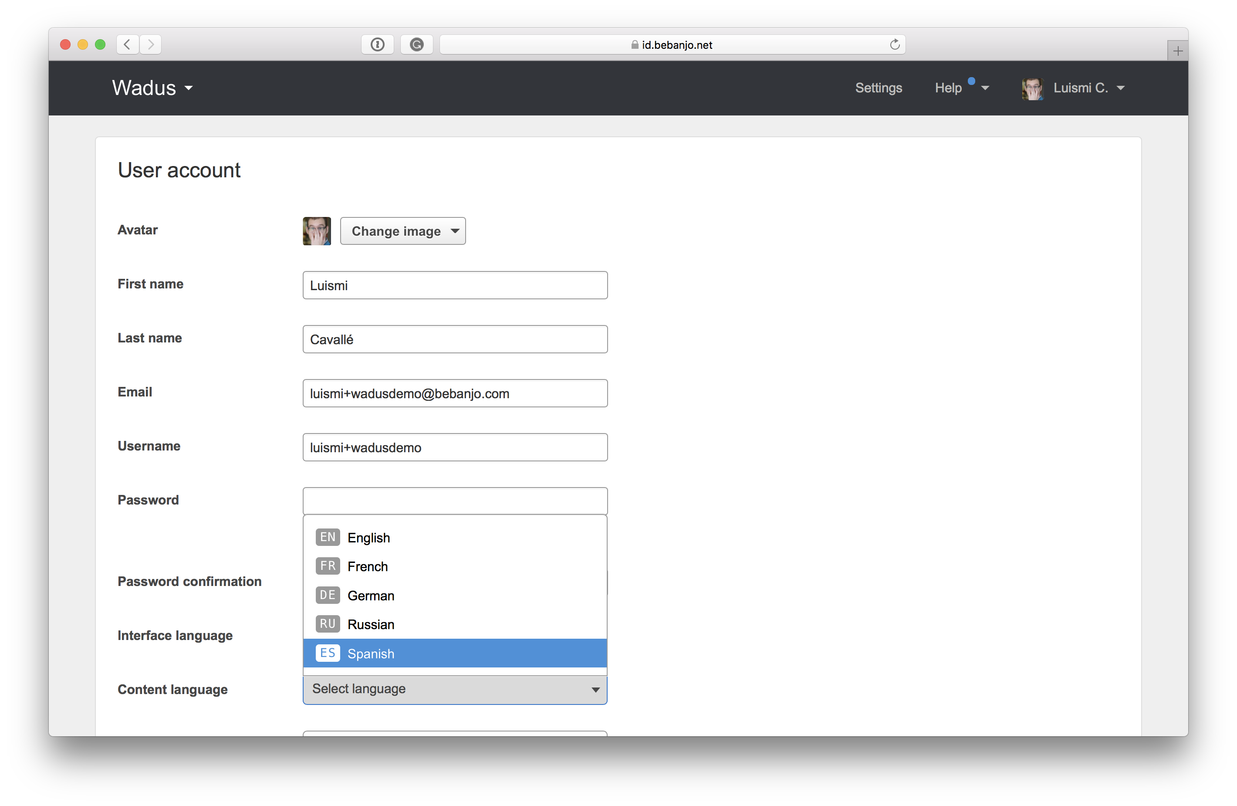
Task: Pick Russian from the language list
Action: pyautogui.click(x=371, y=624)
